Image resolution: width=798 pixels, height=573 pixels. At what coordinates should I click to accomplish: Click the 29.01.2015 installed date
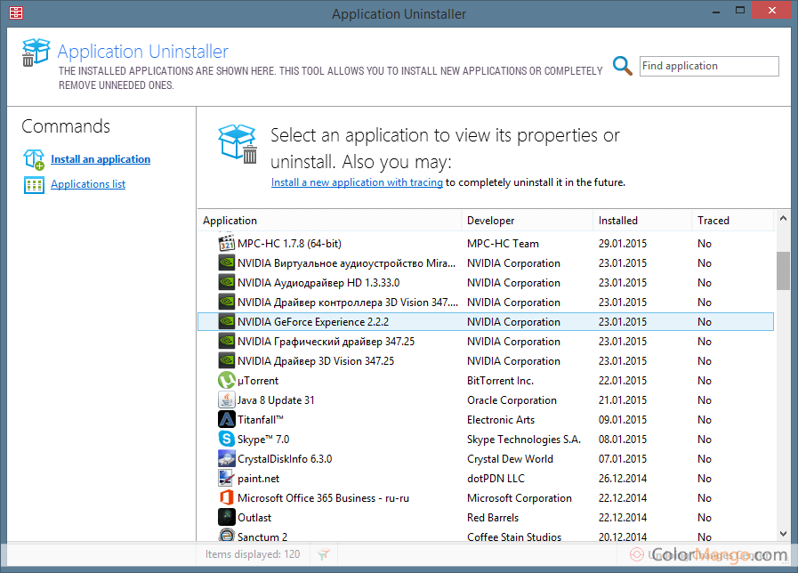(623, 244)
